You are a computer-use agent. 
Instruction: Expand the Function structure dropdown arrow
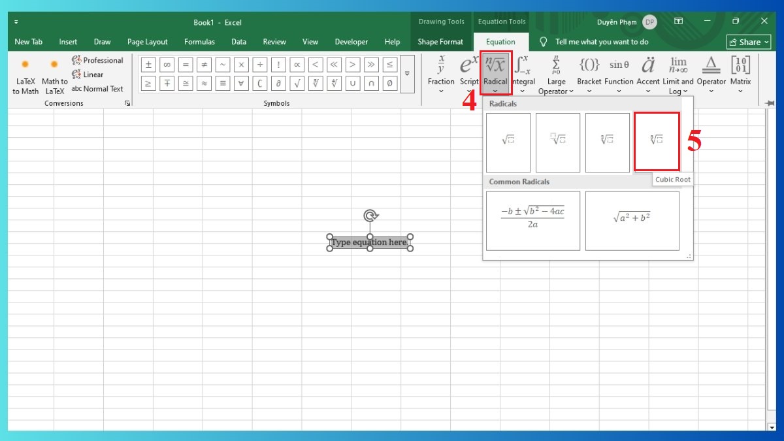point(619,91)
